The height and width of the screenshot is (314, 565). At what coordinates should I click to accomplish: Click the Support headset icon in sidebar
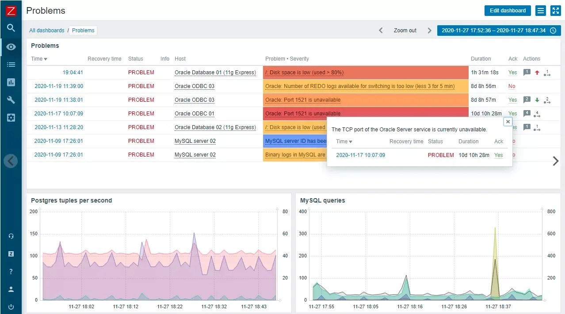pos(11,236)
